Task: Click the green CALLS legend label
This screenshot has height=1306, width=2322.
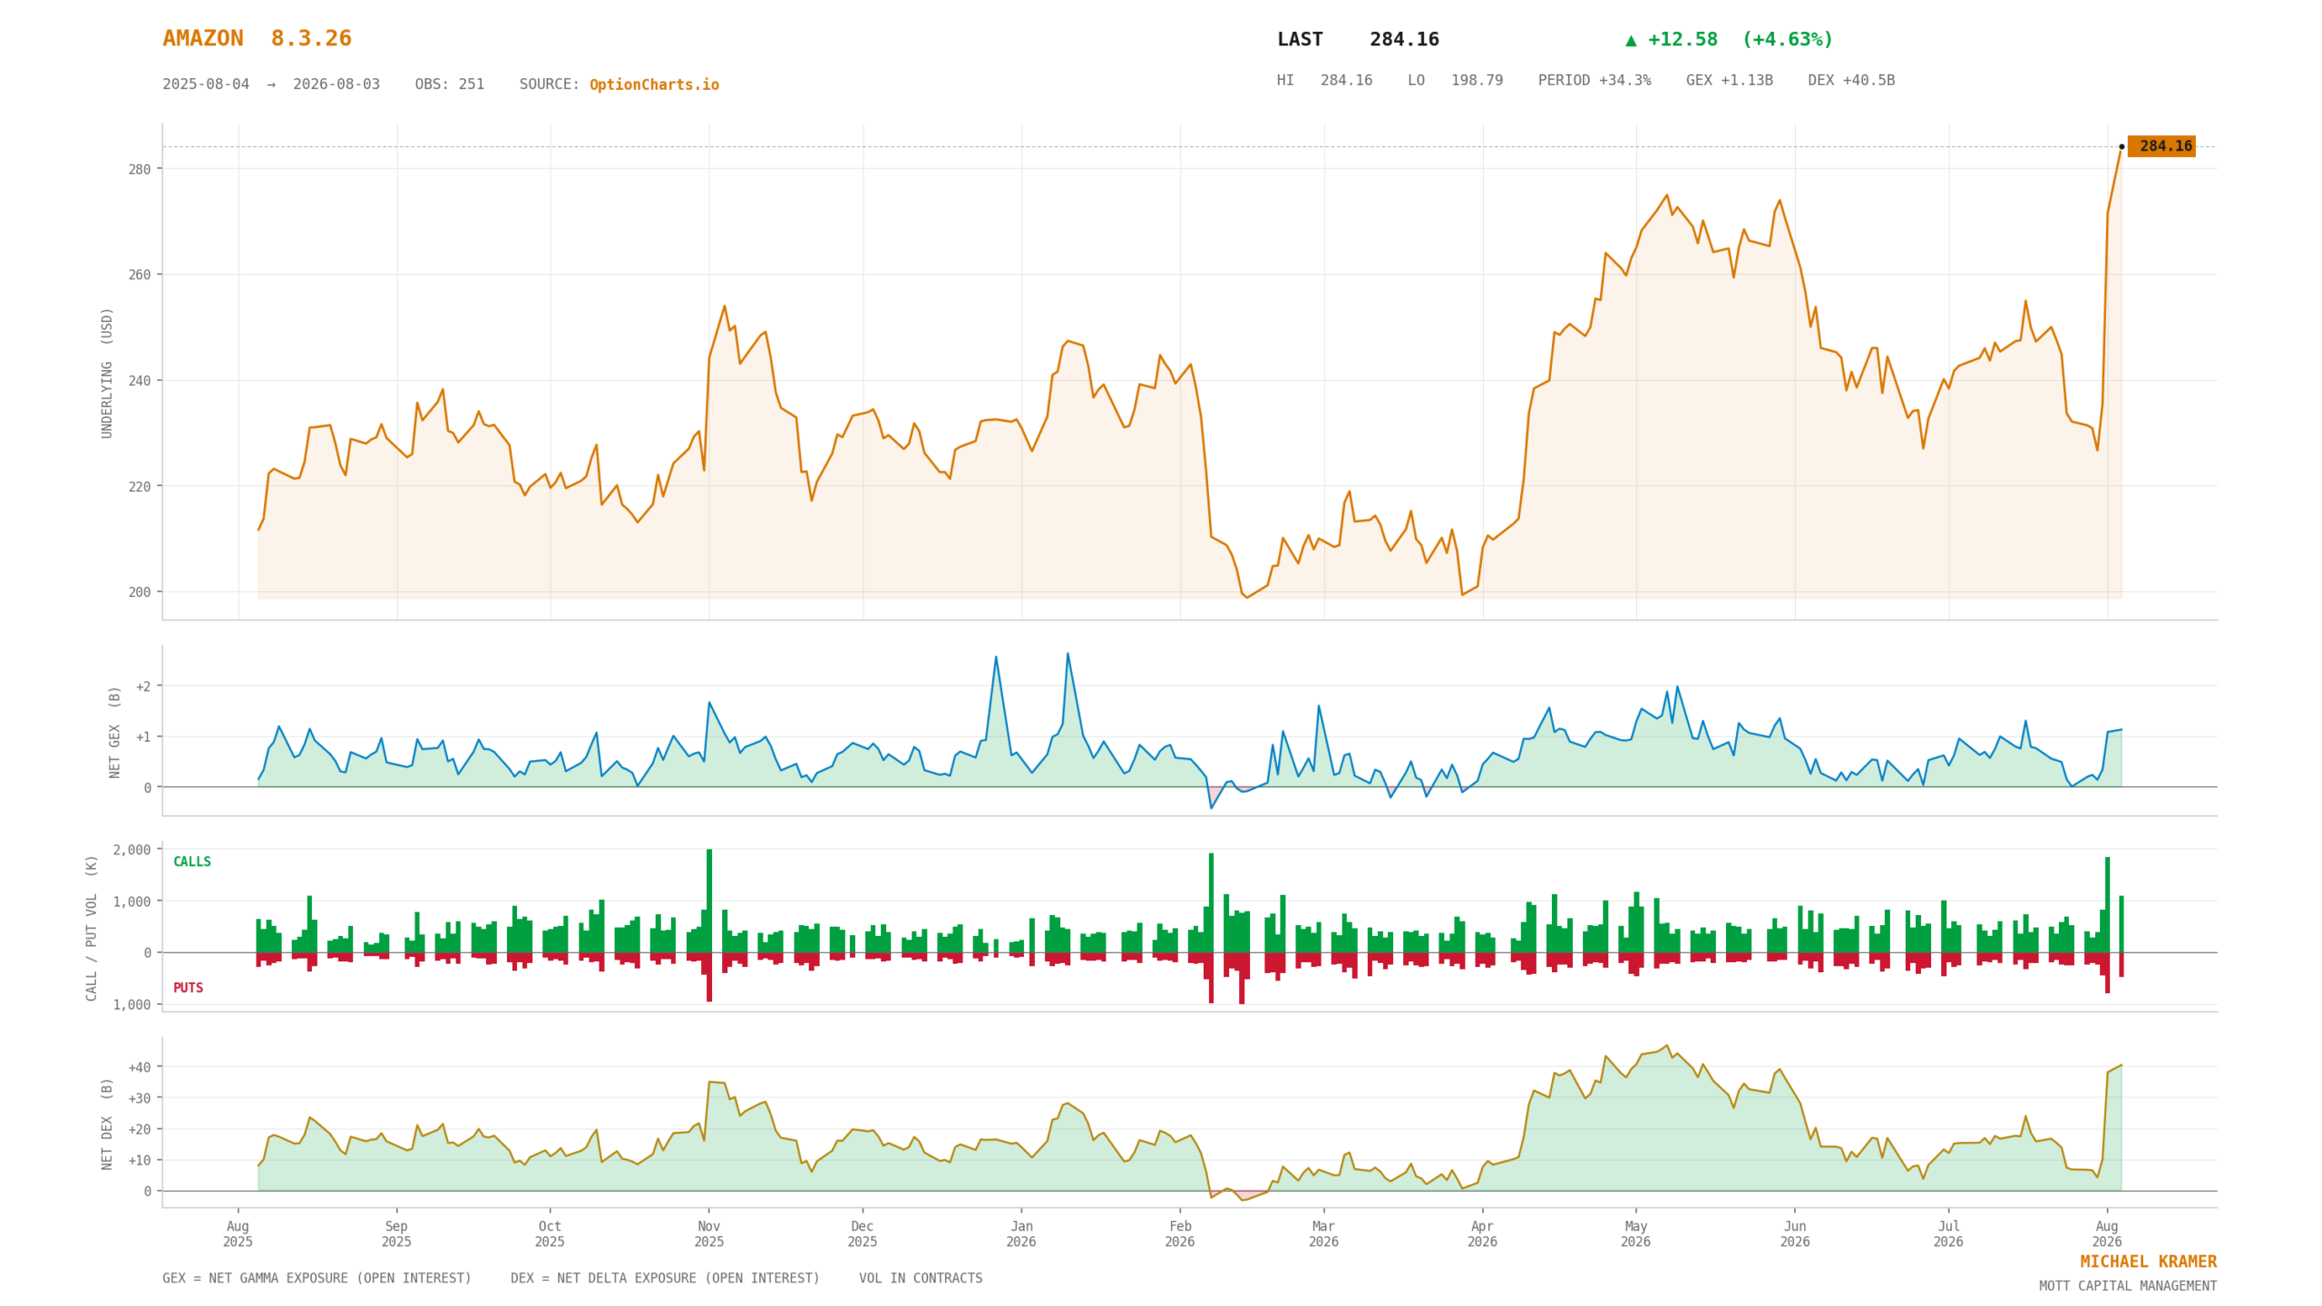Action: pyautogui.click(x=192, y=862)
